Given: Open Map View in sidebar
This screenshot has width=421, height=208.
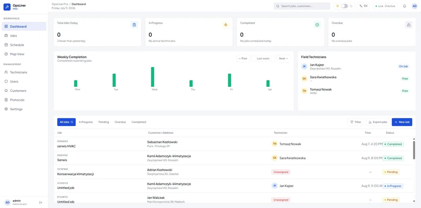Looking at the screenshot, I should pos(24,54).
